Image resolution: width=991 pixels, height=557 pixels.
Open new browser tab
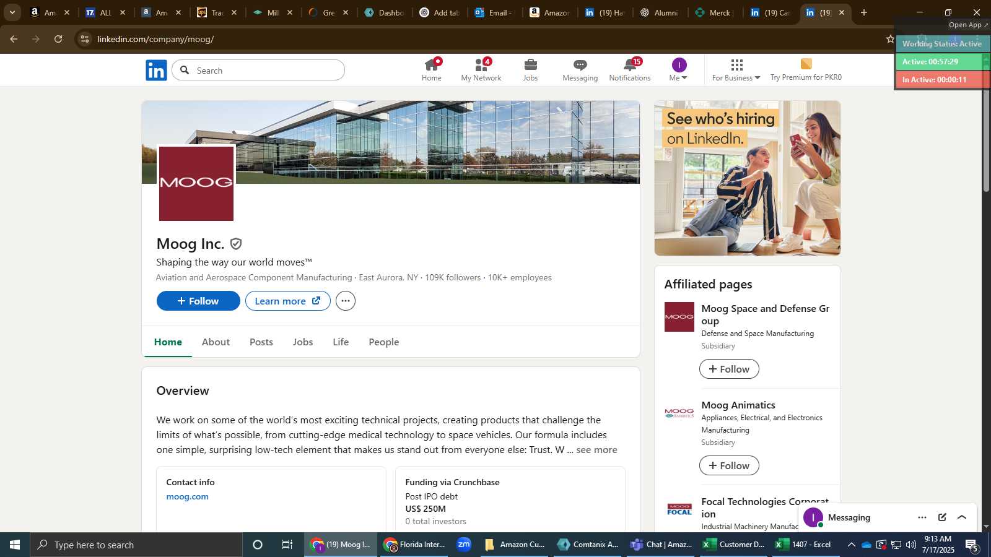click(863, 12)
